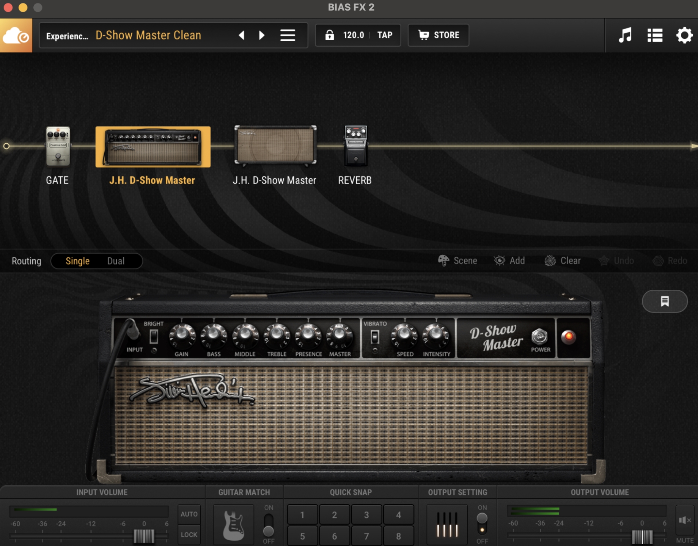Open the Output Setting EQ sliders icon
Viewport: 698px width, 546px height.
point(447,525)
